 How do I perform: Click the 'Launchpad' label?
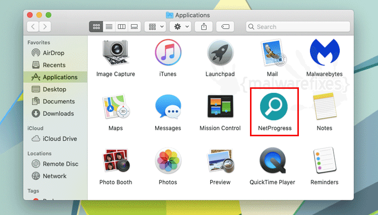pos(220,74)
